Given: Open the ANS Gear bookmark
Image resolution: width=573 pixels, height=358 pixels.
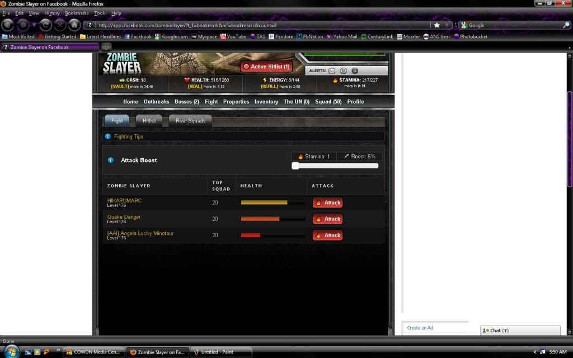Looking at the screenshot, I should click(x=436, y=36).
